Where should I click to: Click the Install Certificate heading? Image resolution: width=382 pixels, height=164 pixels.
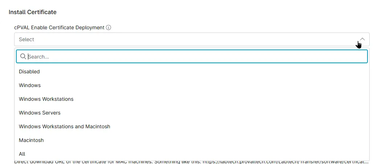point(33,12)
